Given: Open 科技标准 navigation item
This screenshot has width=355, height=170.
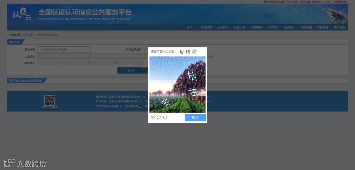Looking at the screenshot, I should tap(323, 27).
